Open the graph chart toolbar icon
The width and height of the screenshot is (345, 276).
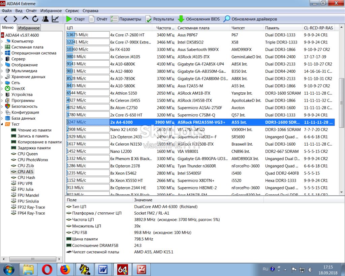click(55, 19)
